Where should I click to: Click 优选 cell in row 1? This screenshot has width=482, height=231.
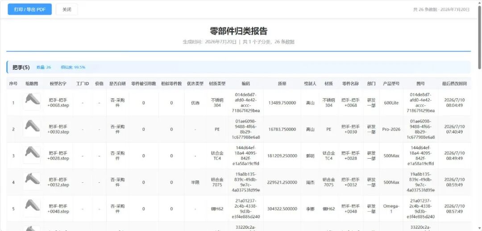[195, 103]
